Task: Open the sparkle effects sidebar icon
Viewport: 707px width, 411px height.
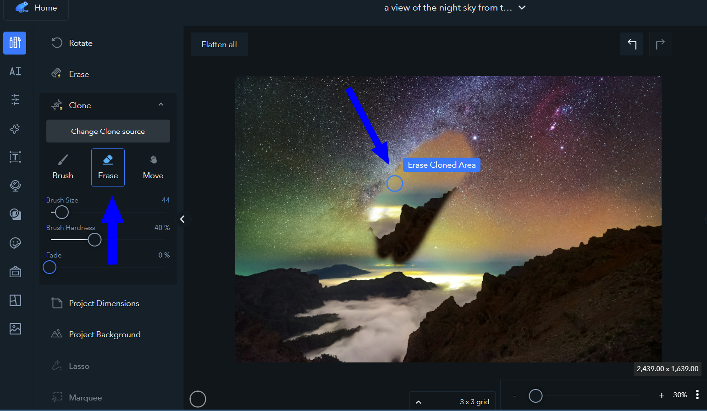Action: (15, 129)
